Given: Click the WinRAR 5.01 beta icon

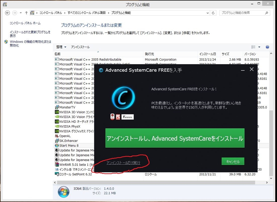Looking at the screenshot, I should tap(57, 165).
